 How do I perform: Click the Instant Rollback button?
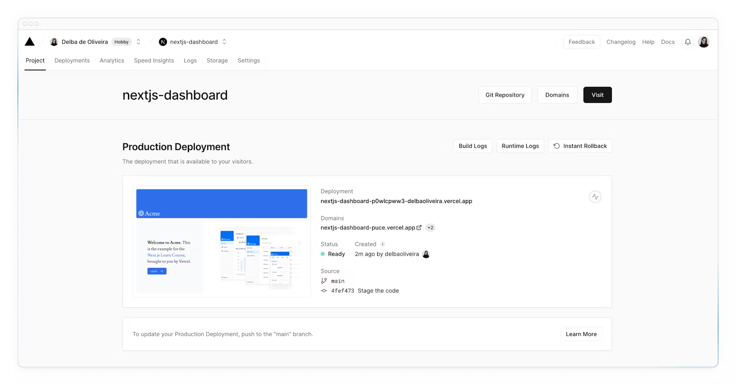click(x=580, y=146)
